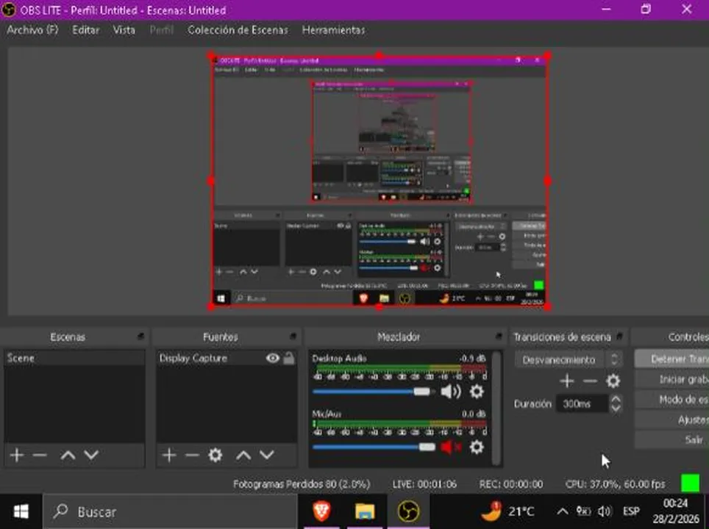
Task: Undock the Mezclador panel
Action: click(499, 336)
